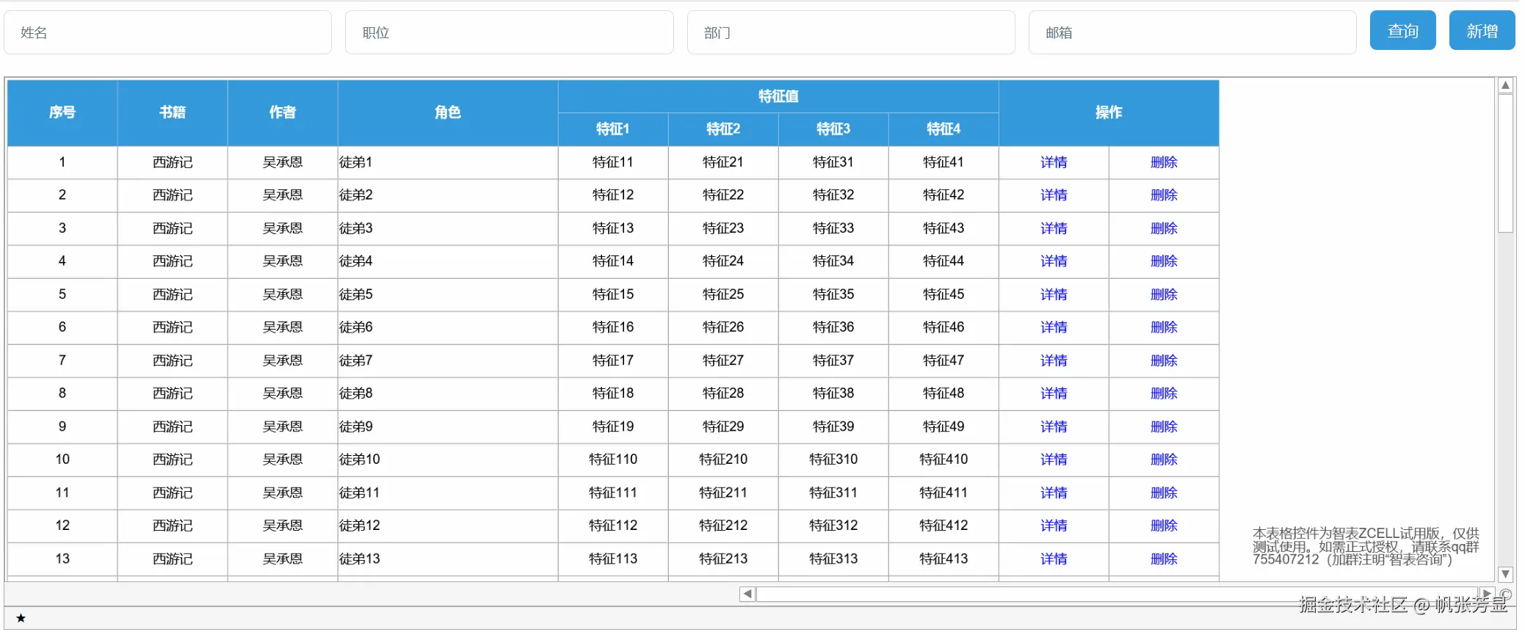Focus the 部门 input field
This screenshot has width=1525, height=632.
pyautogui.click(x=851, y=32)
